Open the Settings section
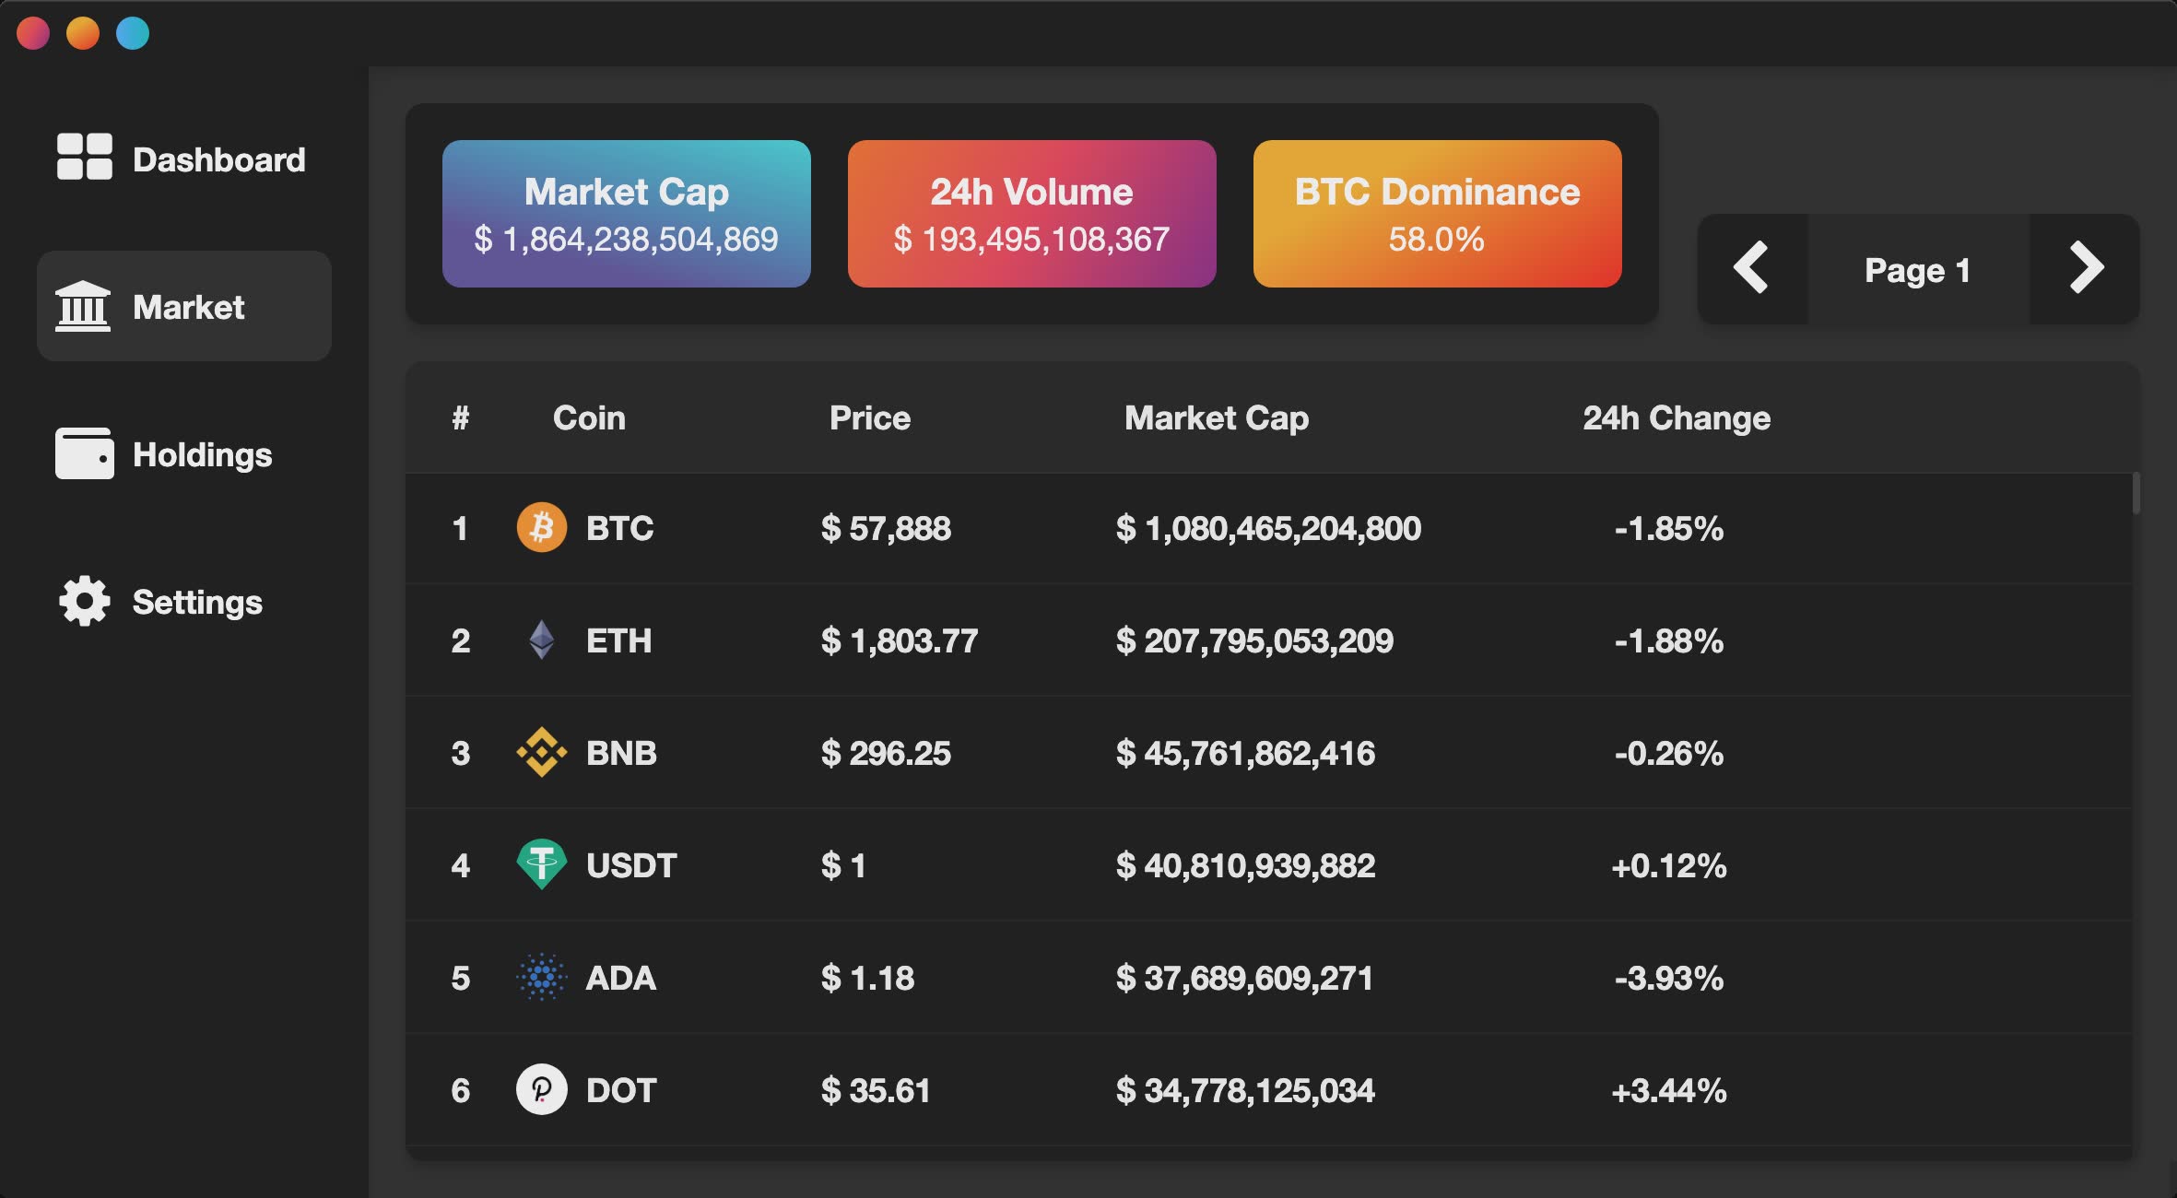The image size is (2177, 1198). point(197,602)
